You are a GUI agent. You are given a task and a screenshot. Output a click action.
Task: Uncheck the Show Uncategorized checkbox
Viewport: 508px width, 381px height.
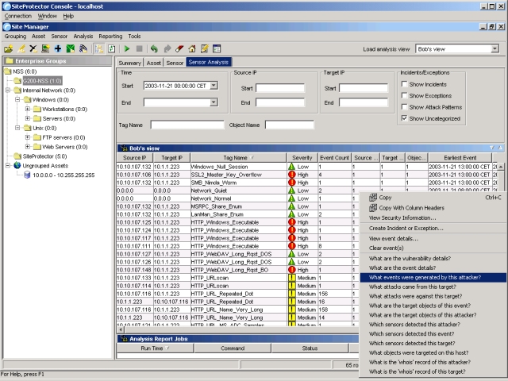coord(404,118)
